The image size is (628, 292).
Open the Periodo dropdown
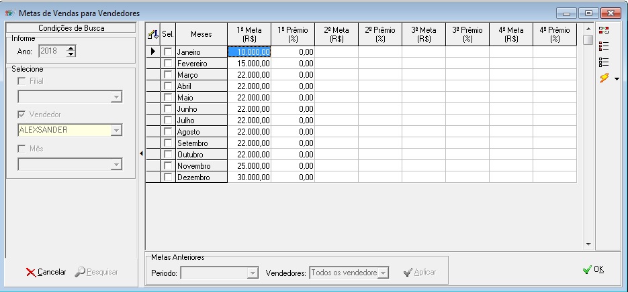tap(253, 273)
